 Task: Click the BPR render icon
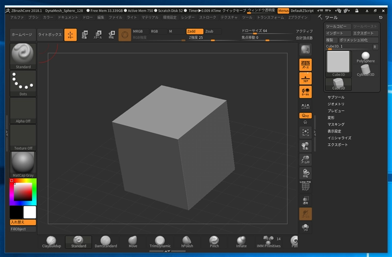305,49
